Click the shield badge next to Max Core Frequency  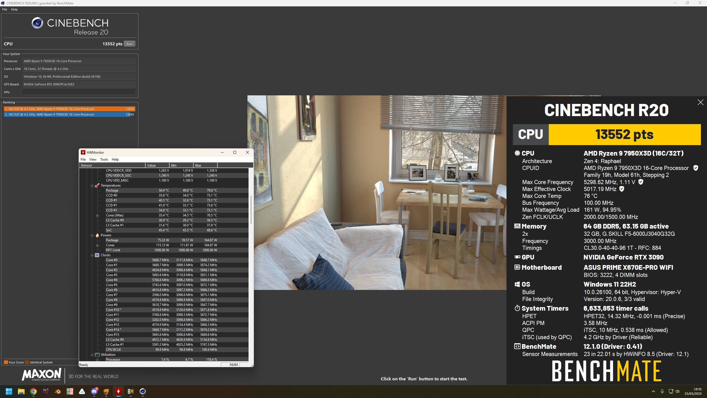pyautogui.click(x=641, y=182)
